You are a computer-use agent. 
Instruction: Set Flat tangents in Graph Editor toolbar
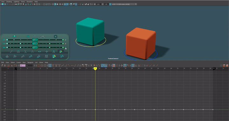click(72, 66)
